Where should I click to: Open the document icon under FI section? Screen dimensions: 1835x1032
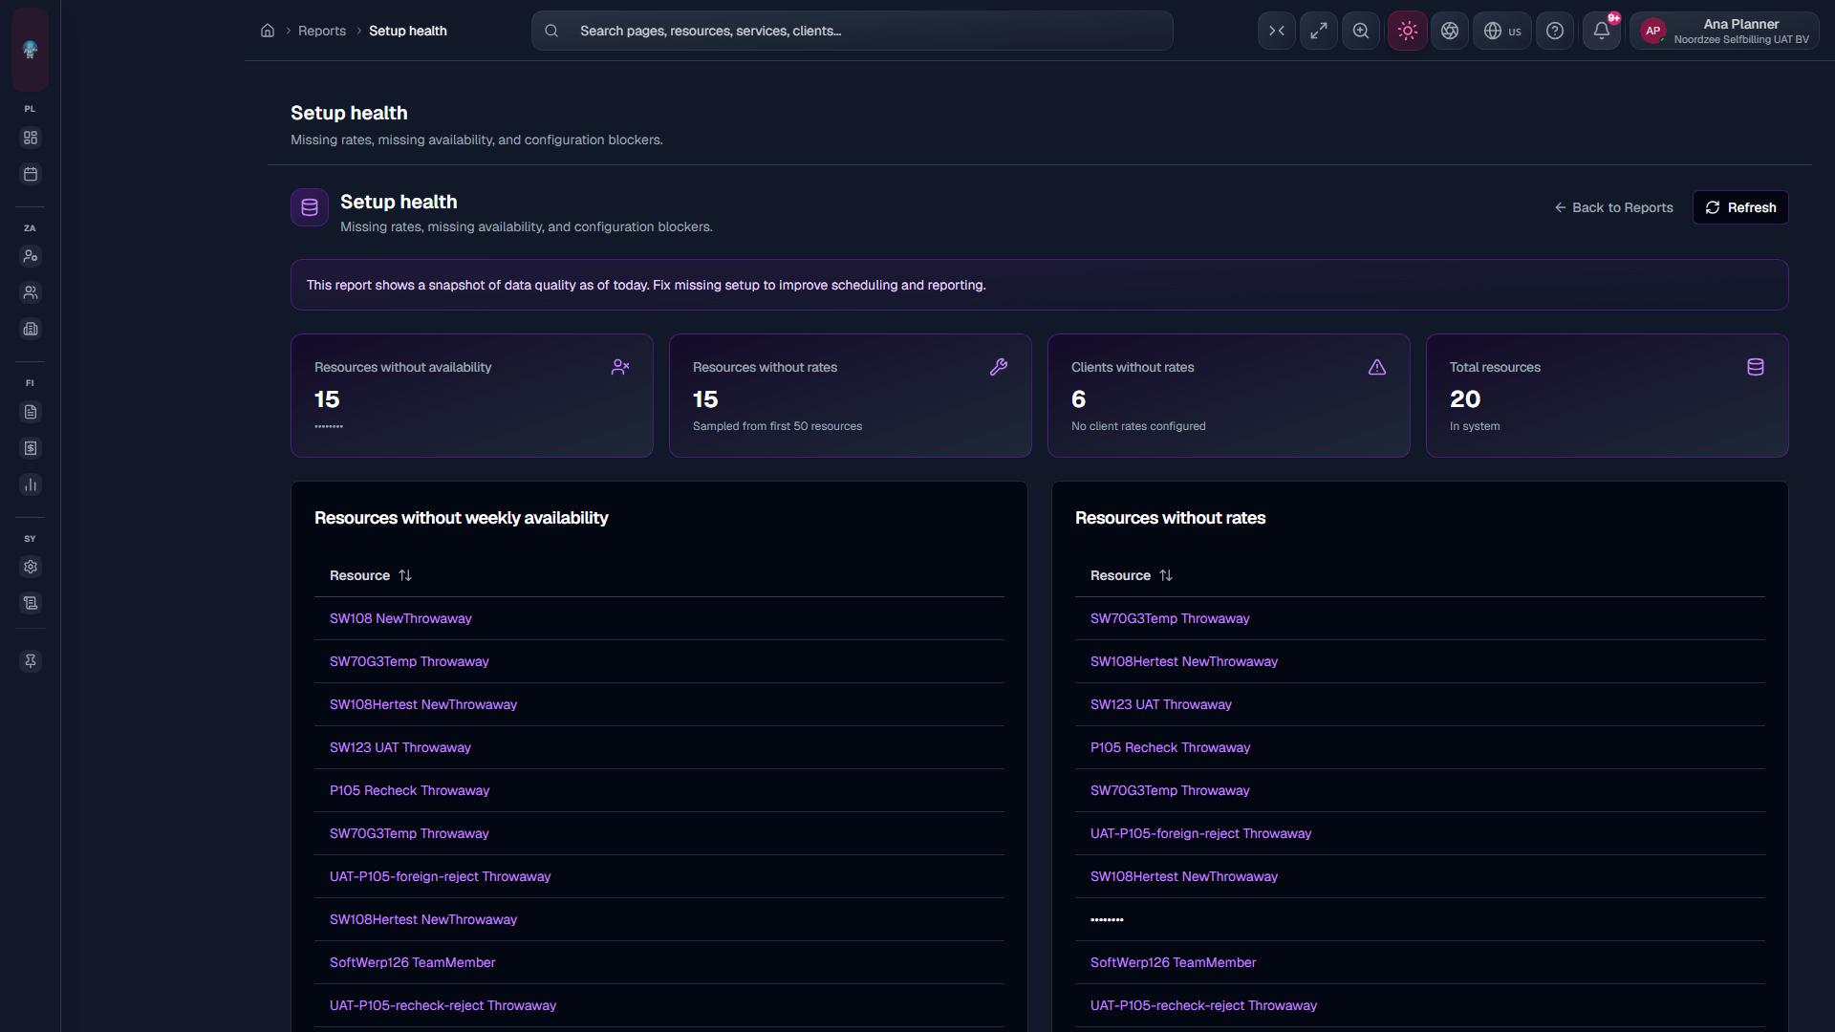(x=31, y=412)
